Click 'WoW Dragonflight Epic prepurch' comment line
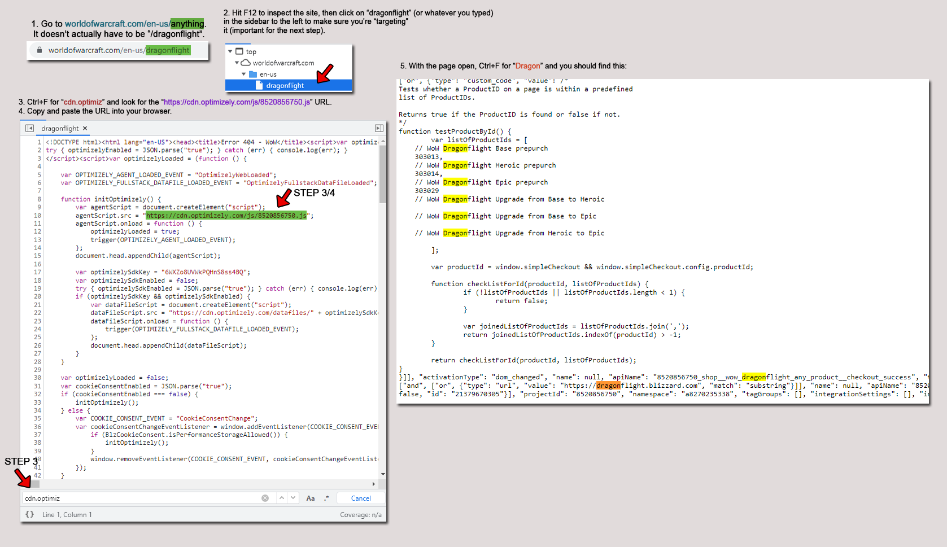 tap(481, 182)
